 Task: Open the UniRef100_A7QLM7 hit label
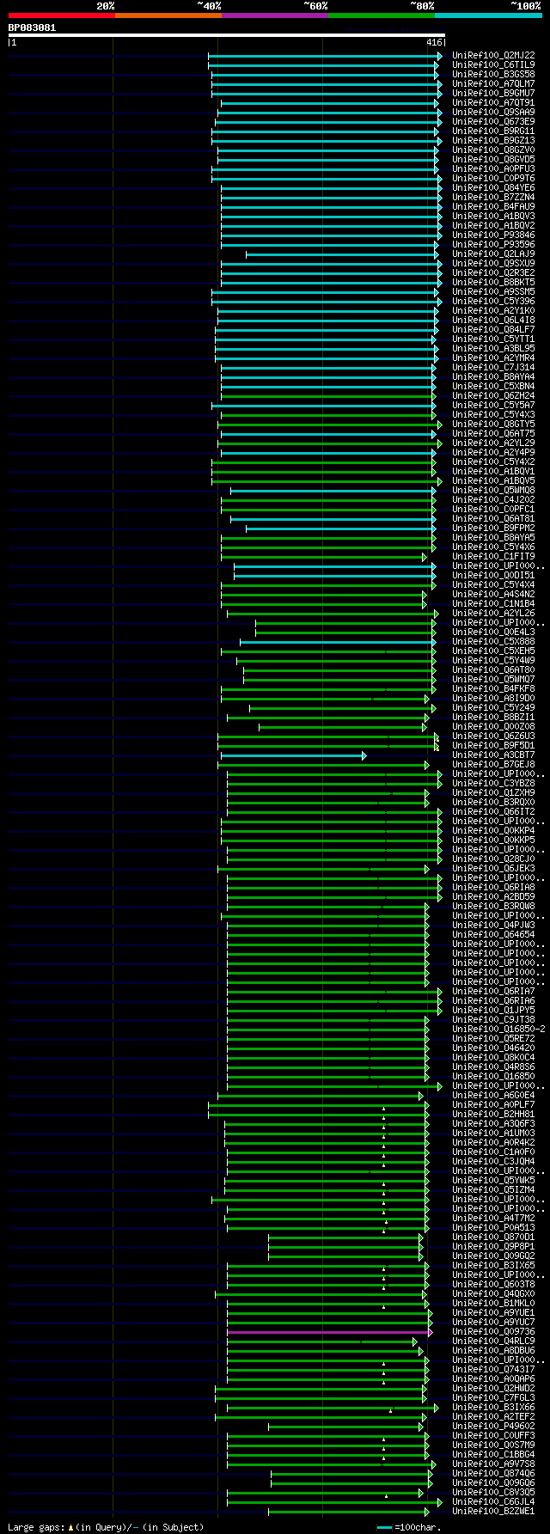pyautogui.click(x=493, y=83)
